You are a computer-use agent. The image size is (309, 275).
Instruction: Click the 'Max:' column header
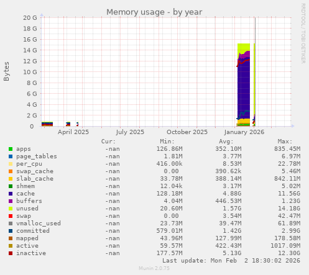pyautogui.click(x=285, y=142)
